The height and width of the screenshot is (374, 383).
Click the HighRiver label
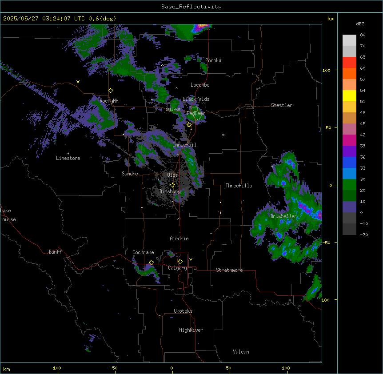coord(191,330)
